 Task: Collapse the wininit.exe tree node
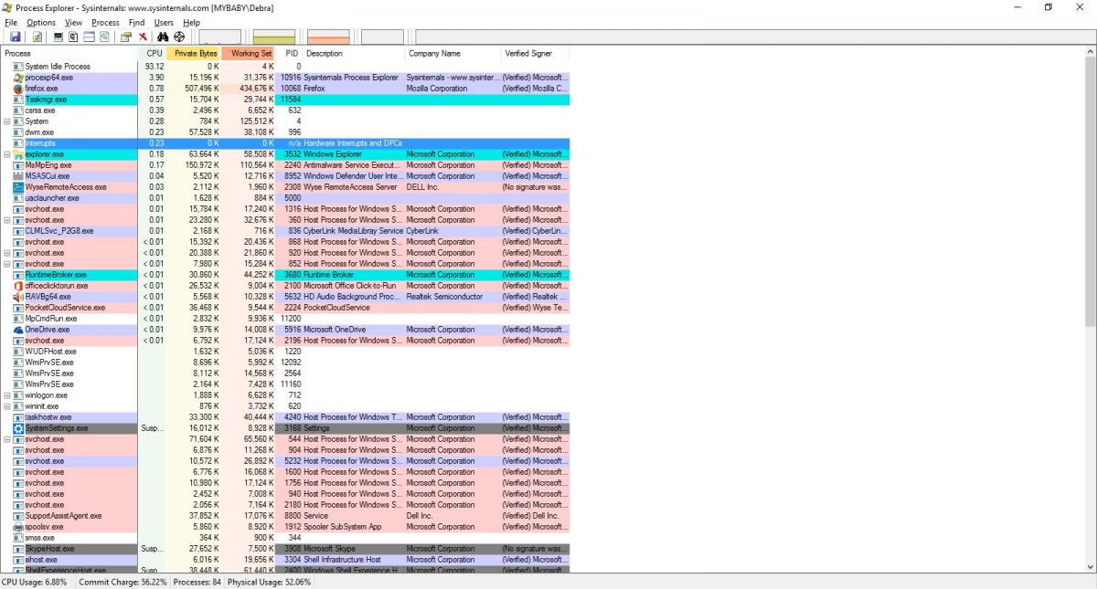click(x=7, y=406)
